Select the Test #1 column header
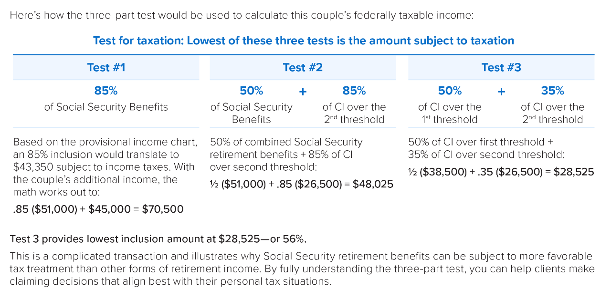Viewport: 611px width, 300px height. click(106, 67)
